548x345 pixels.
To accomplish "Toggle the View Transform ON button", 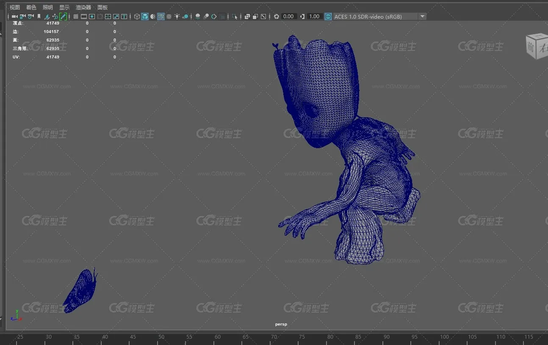I will [328, 17].
